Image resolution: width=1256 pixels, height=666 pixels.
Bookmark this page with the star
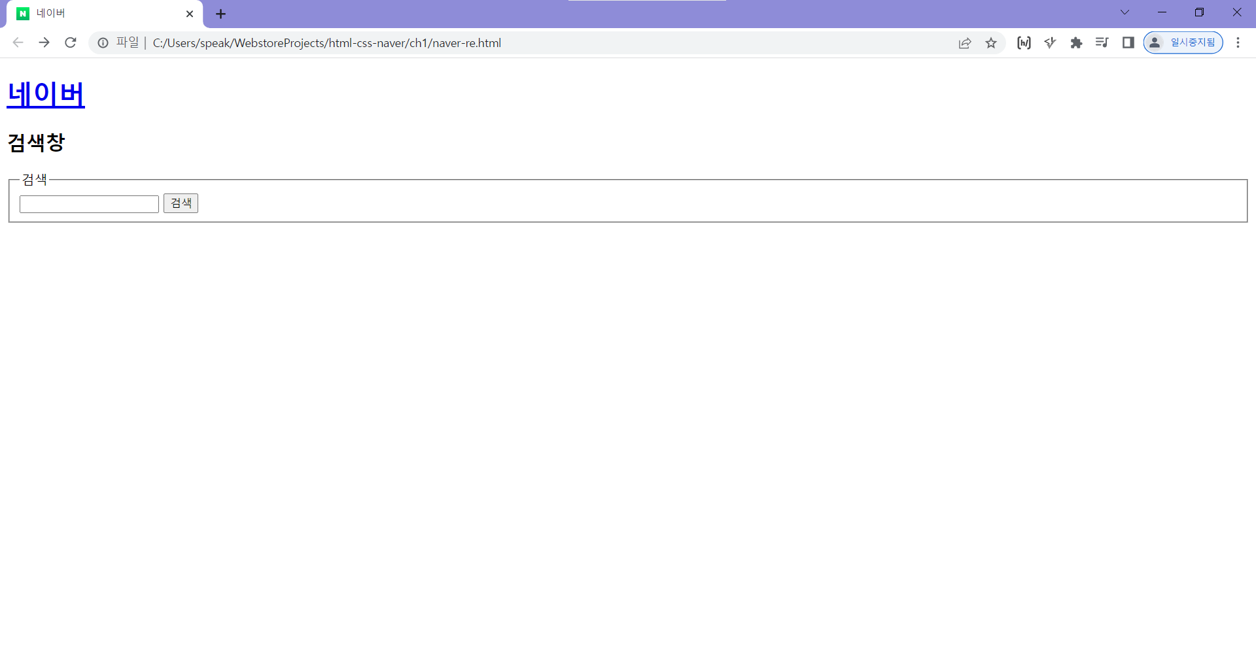991,42
